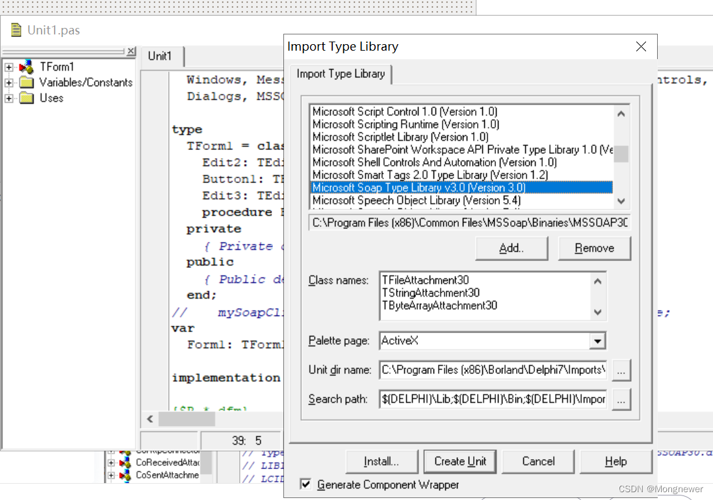Click the Help button
Screen dimensions: 713x500
point(615,461)
